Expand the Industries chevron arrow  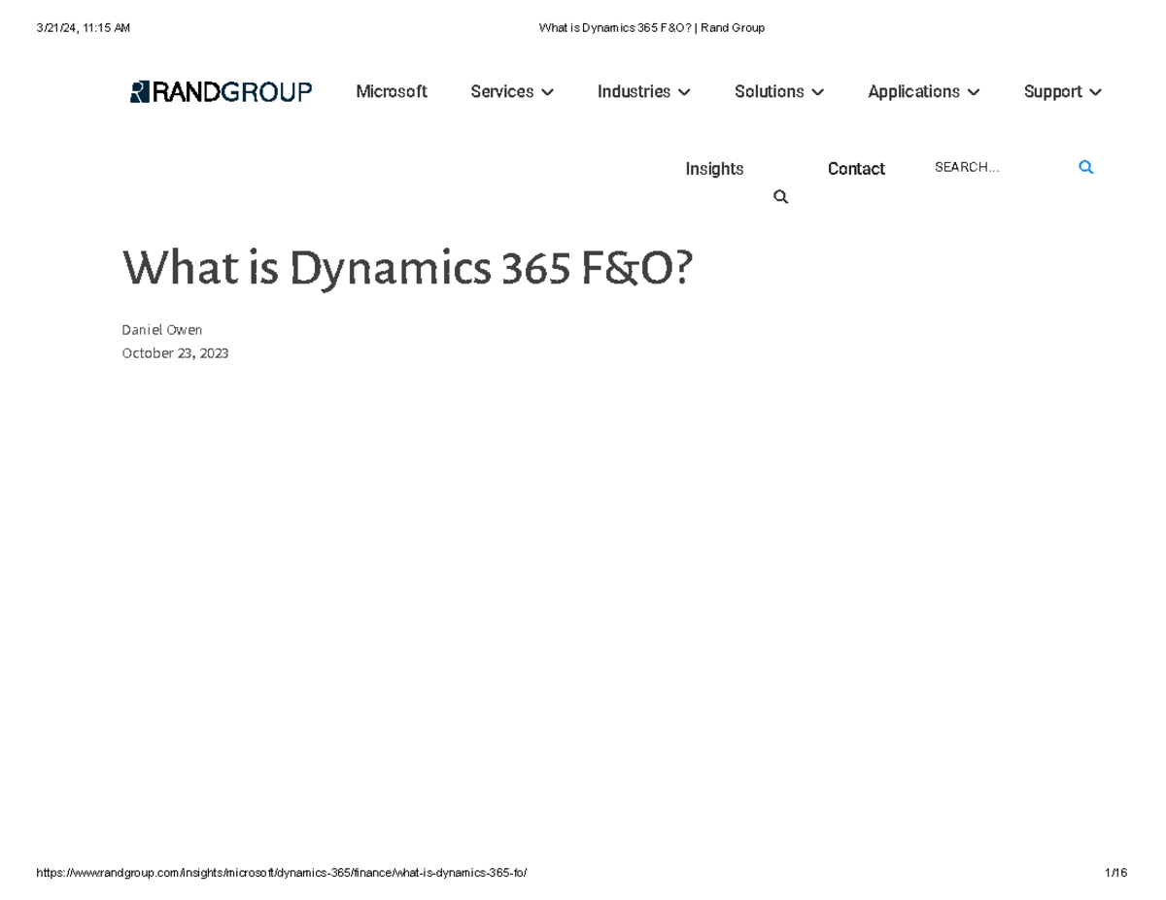tap(684, 92)
